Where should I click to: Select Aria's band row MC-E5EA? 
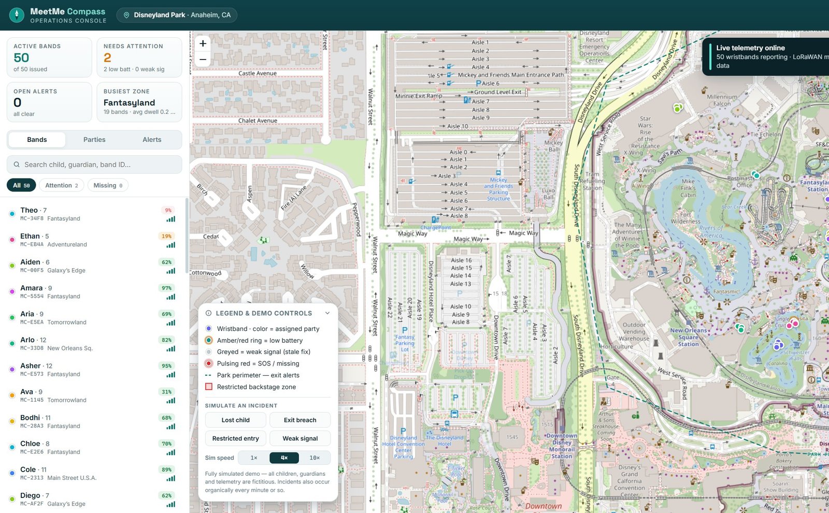[x=93, y=318]
